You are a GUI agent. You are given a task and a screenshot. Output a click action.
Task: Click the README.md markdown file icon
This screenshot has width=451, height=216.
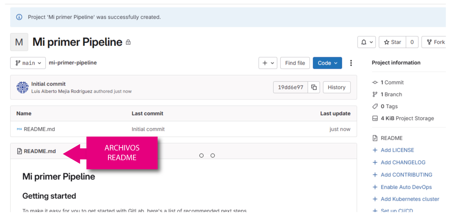click(x=19, y=129)
